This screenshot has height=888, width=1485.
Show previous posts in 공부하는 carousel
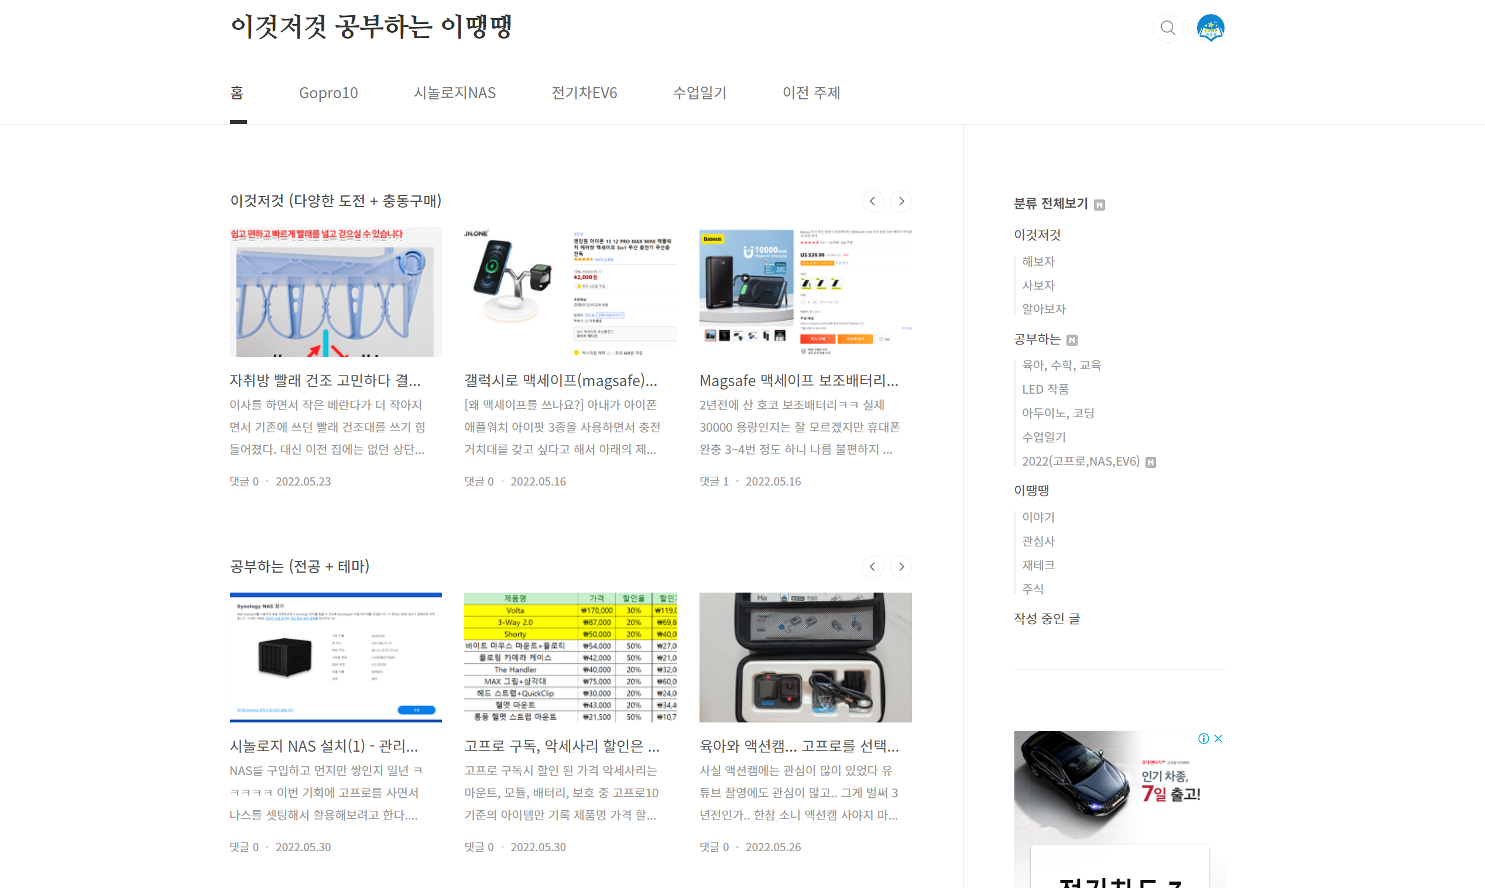point(872,567)
